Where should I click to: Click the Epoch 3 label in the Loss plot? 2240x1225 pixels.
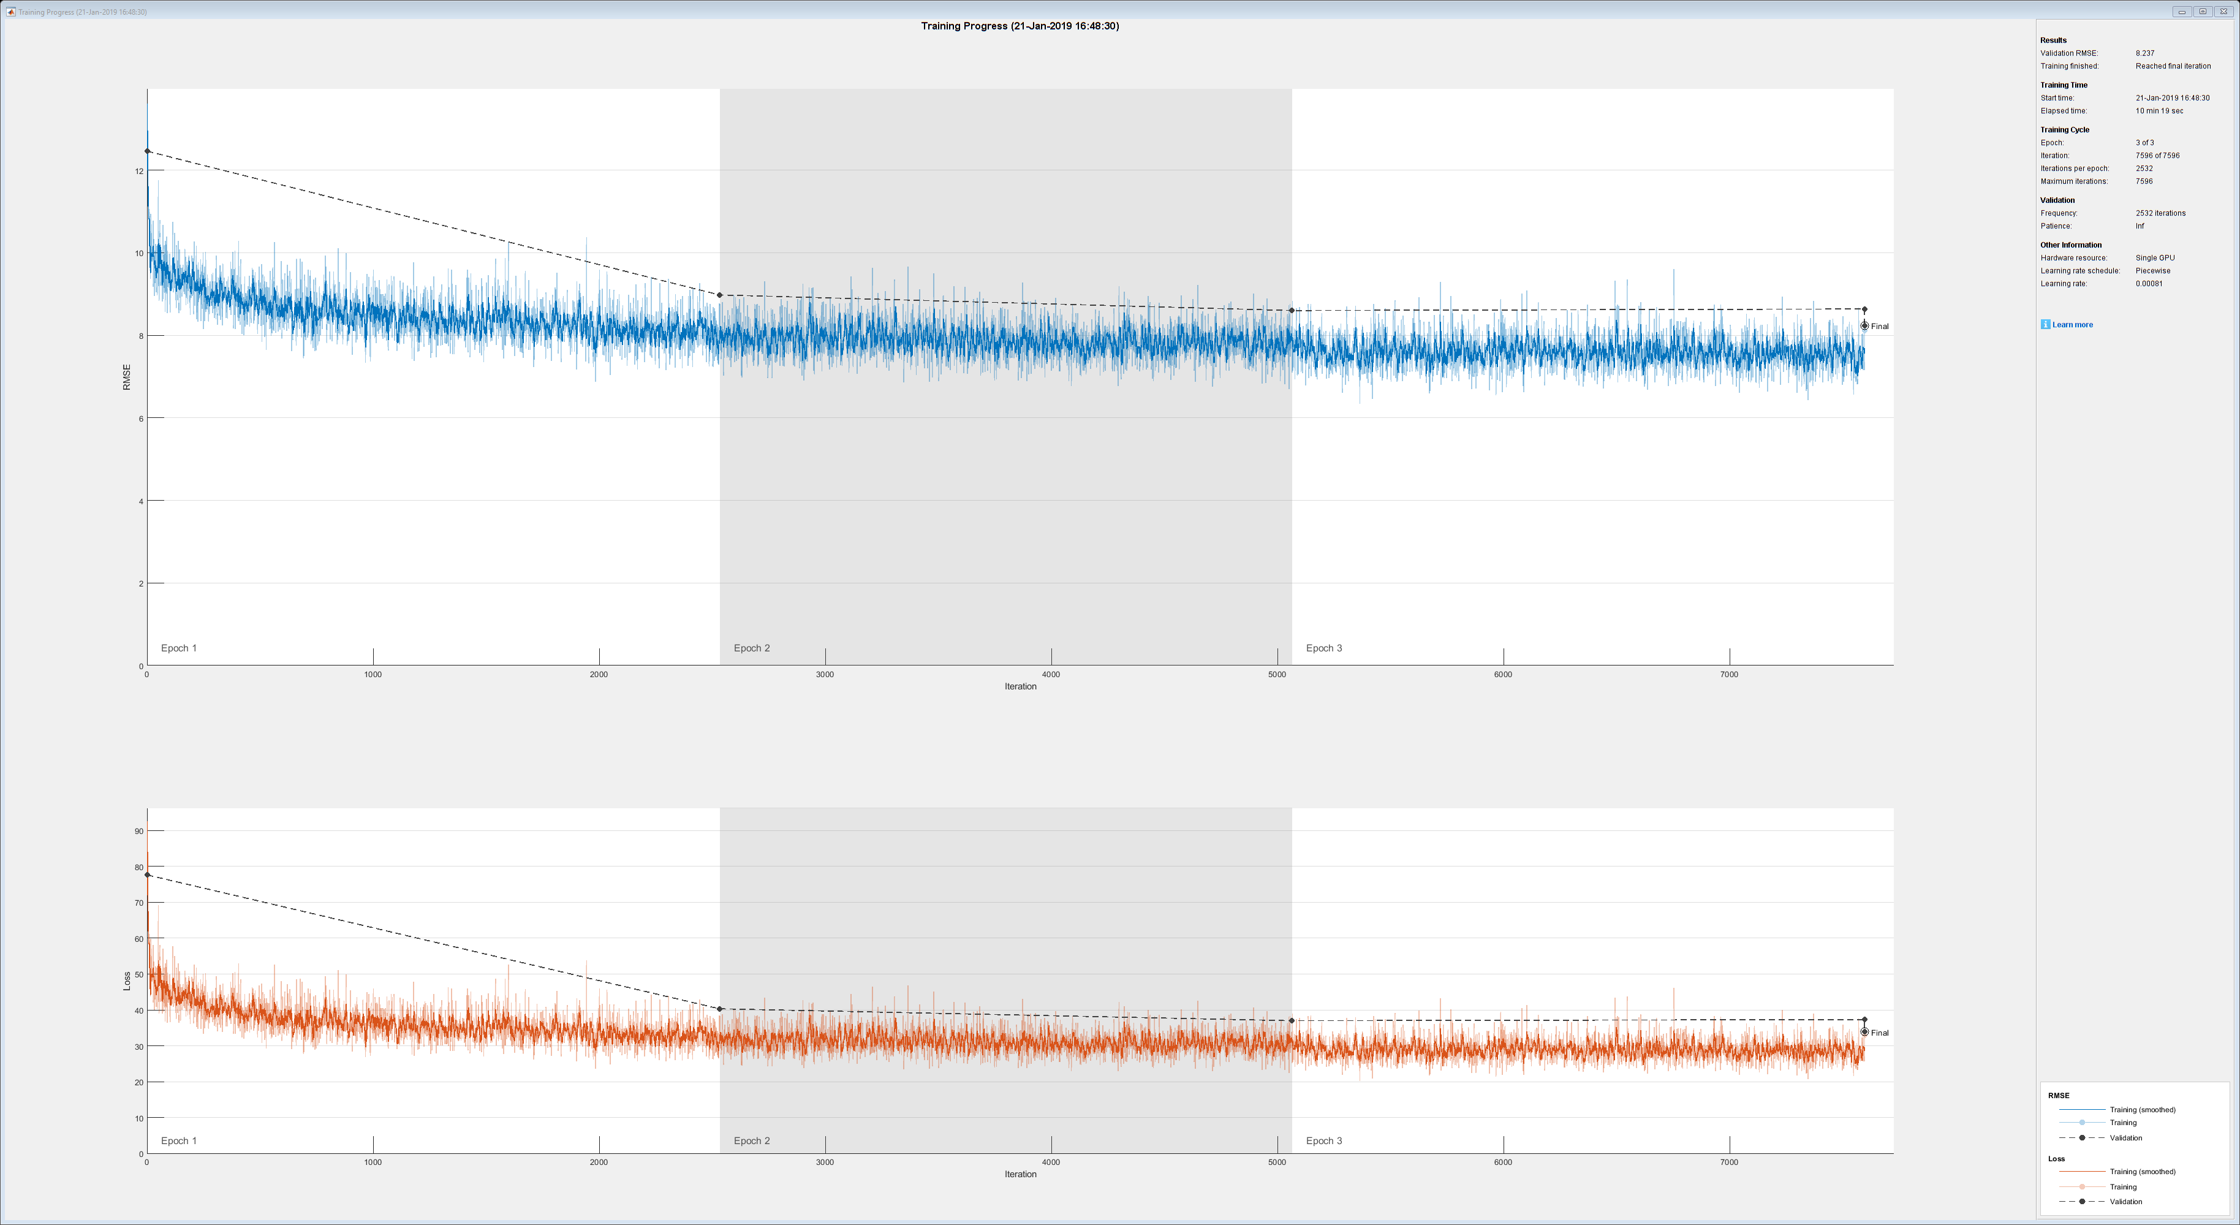click(x=1323, y=1140)
